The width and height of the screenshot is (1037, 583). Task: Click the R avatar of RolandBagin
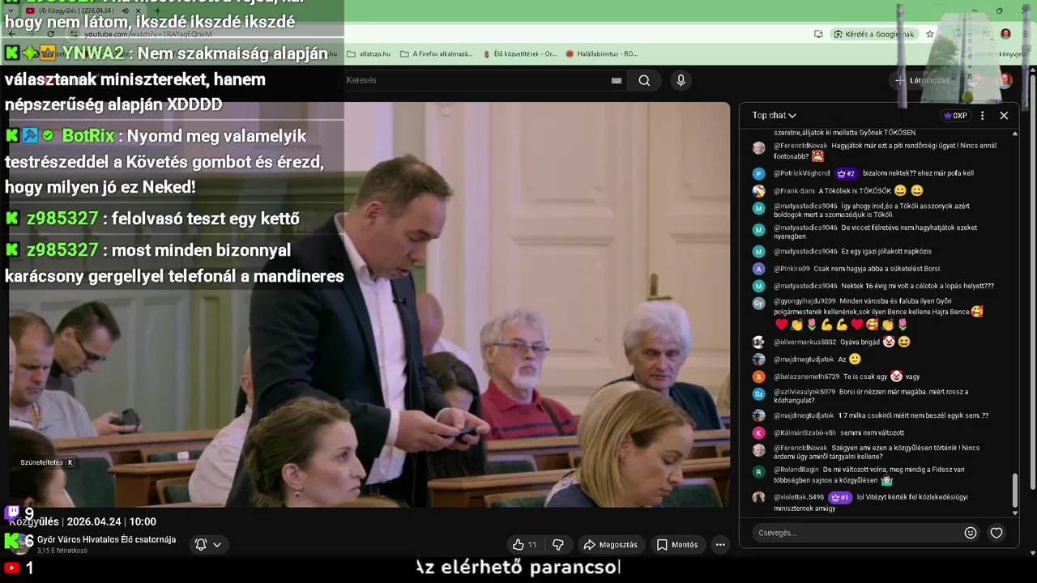pyautogui.click(x=758, y=471)
